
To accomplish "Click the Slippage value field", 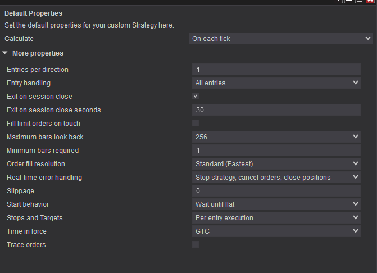I will (x=276, y=191).
